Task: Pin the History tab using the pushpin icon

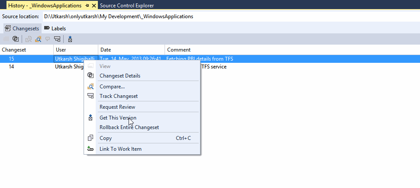Action: (87, 6)
